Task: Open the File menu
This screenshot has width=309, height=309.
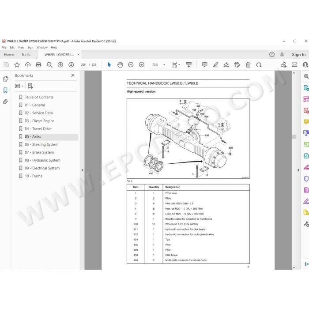Action: 4,47
